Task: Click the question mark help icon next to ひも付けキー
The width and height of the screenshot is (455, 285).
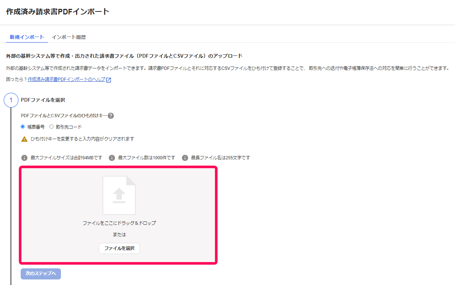Action: pos(111,116)
